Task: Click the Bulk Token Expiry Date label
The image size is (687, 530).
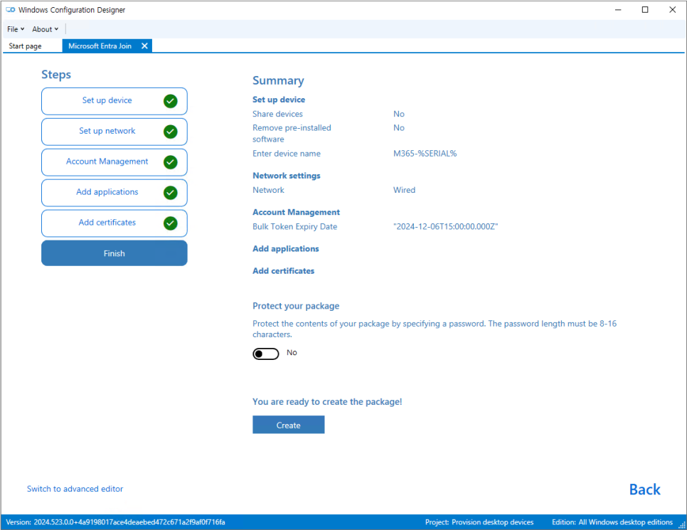Action: (x=295, y=227)
